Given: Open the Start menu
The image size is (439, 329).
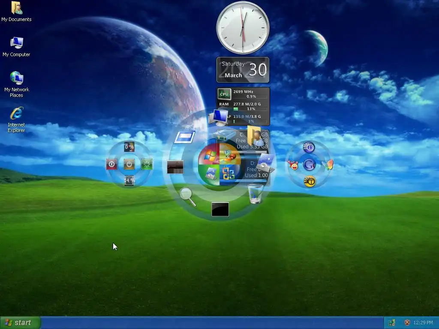Looking at the screenshot, I should [21, 323].
